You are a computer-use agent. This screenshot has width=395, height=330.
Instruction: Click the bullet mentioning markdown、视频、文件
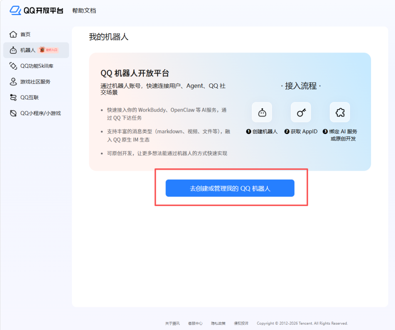[x=169, y=136]
